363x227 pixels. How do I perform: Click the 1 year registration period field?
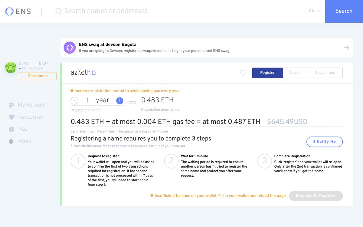[x=97, y=100]
